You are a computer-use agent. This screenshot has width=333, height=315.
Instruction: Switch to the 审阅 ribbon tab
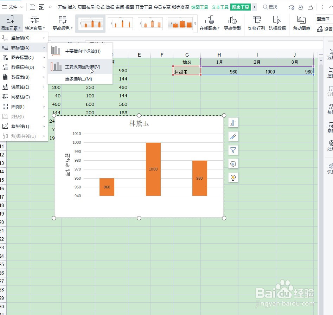120,7
